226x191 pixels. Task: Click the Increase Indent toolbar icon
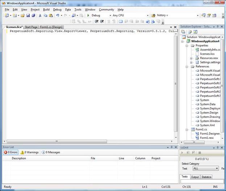click(102, 21)
